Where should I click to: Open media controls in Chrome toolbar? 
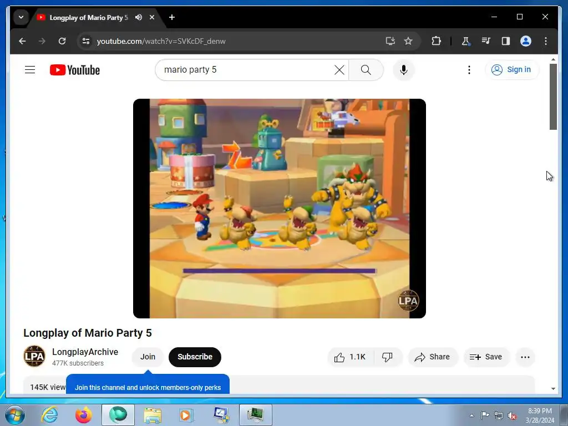[486, 41]
